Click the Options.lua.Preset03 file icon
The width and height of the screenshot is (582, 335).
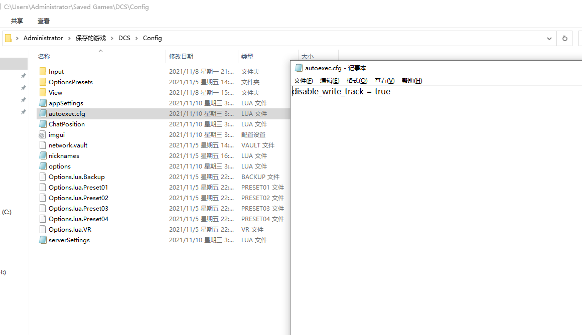pos(43,208)
